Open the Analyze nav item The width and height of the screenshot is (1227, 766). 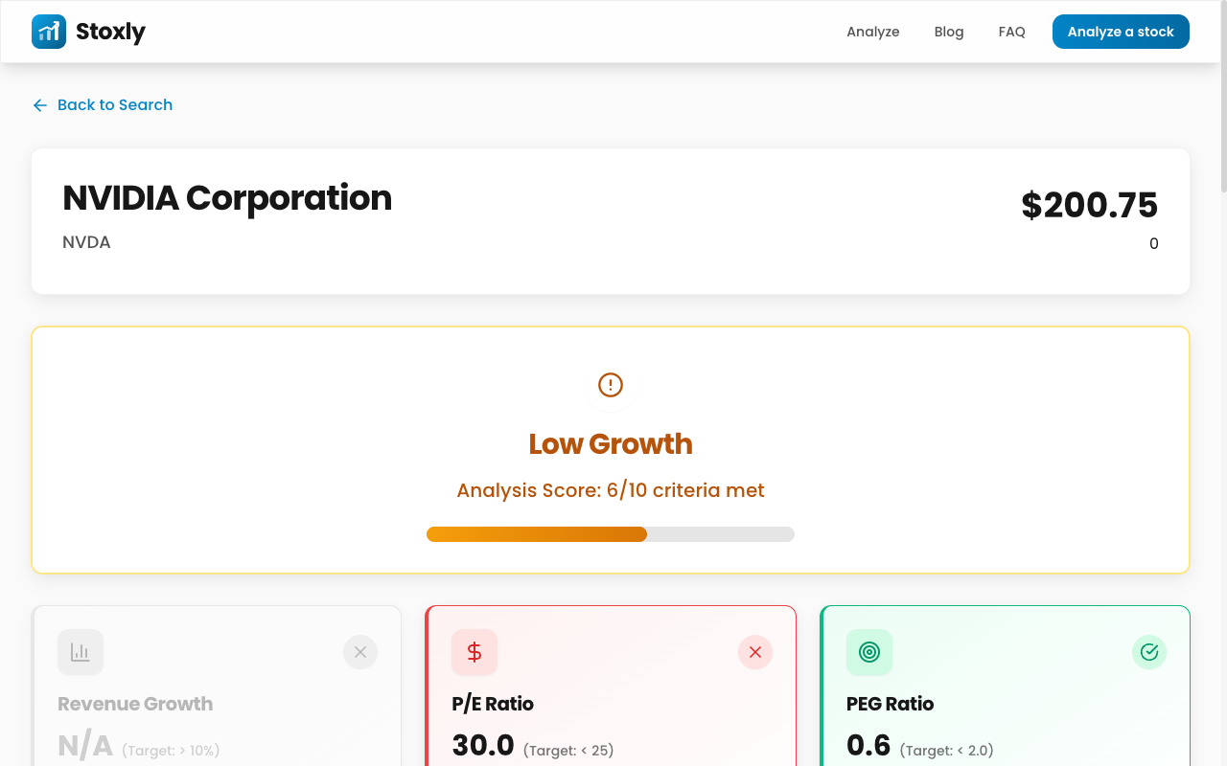point(873,32)
